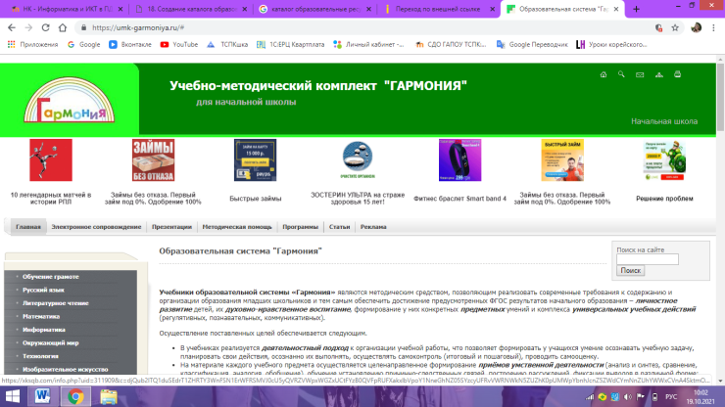Screen dimensions: 725x407
Task: Open Приложения apps bookmark
Action: pos(33,44)
